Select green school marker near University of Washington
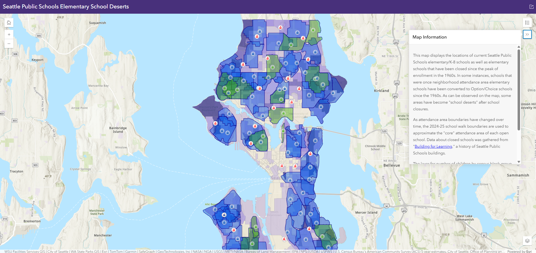Screen dimensions: 536x253 click(x=283, y=113)
